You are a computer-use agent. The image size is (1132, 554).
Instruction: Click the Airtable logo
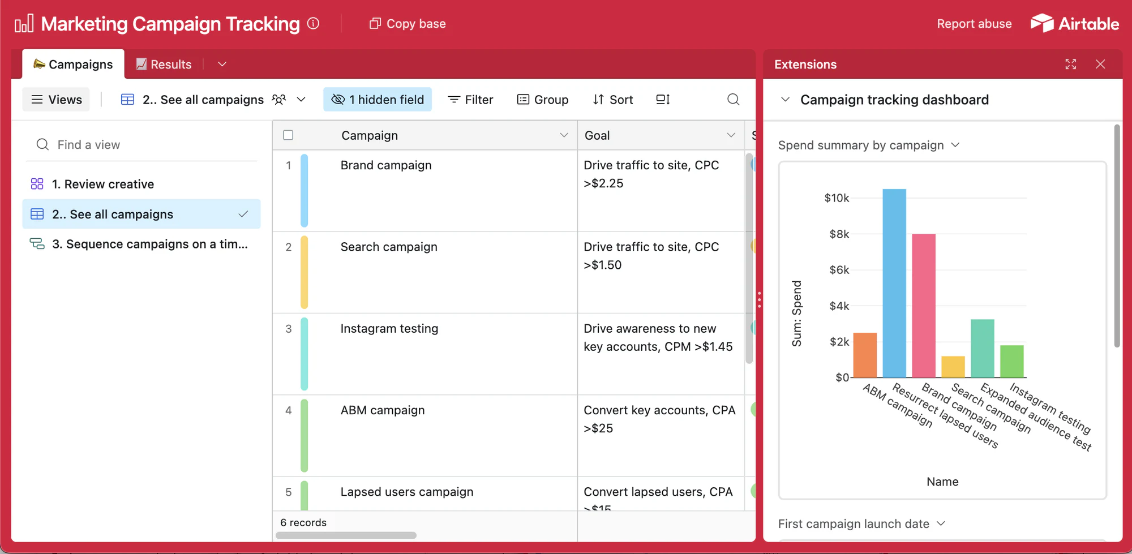pos(1074,23)
